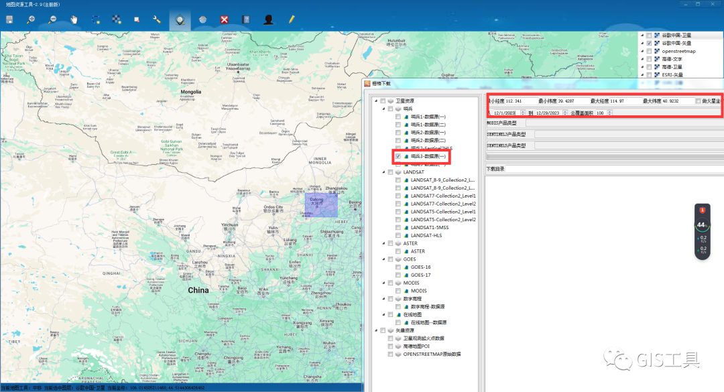This screenshot has width=724, height=392.
Task: Click the icon beside MODIS child item
Action: pyautogui.click(x=406, y=291)
